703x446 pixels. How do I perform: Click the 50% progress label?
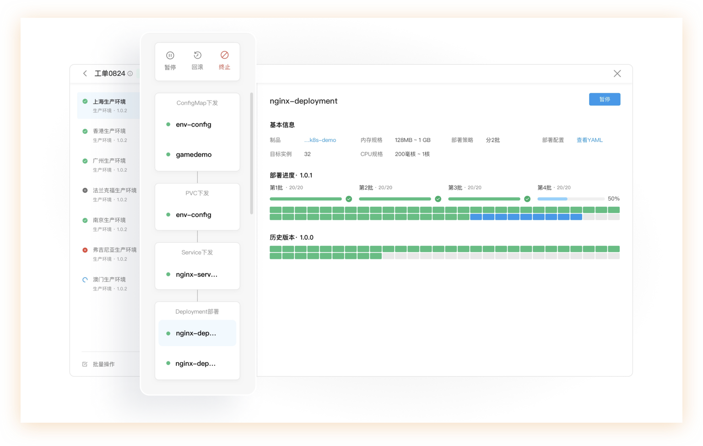coord(613,199)
